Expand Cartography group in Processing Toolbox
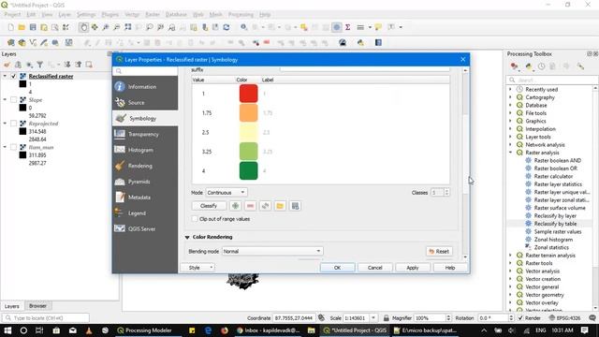 (x=510, y=97)
